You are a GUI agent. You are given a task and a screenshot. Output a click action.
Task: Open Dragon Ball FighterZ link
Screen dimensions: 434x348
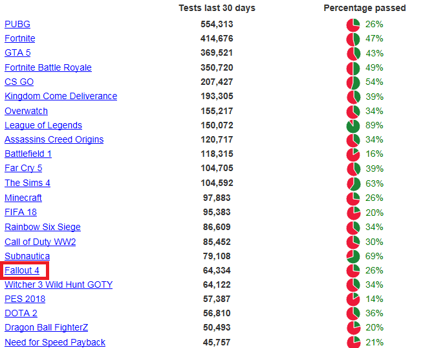47,327
